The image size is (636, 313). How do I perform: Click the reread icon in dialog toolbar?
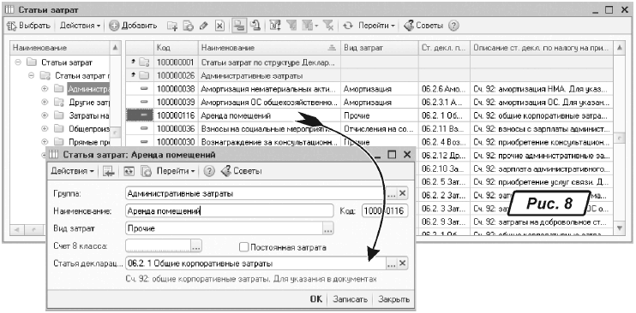(x=129, y=172)
